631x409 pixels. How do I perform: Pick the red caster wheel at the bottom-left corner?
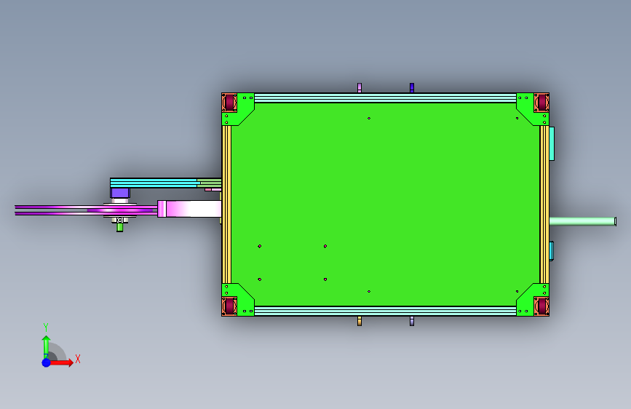(x=229, y=306)
